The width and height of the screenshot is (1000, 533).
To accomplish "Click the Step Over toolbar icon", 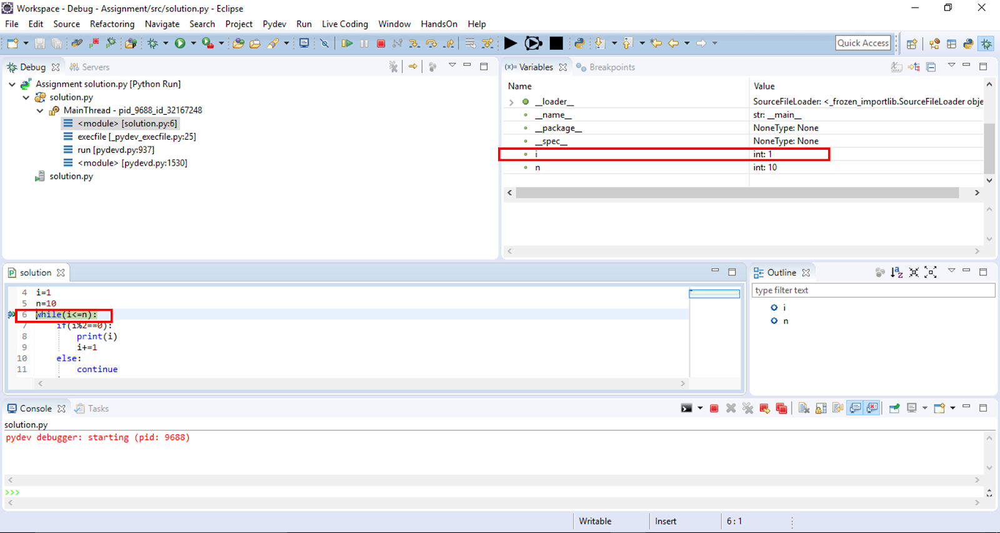I will click(x=431, y=43).
